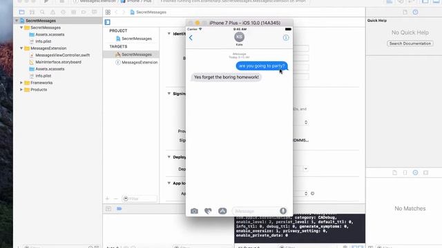Open the Object library circle icon
Screen dimensions: 442x248
pyautogui.click(x=416, y=173)
